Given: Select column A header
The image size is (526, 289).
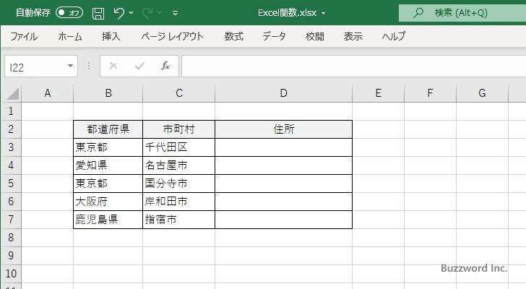Looking at the screenshot, I should (47, 93).
